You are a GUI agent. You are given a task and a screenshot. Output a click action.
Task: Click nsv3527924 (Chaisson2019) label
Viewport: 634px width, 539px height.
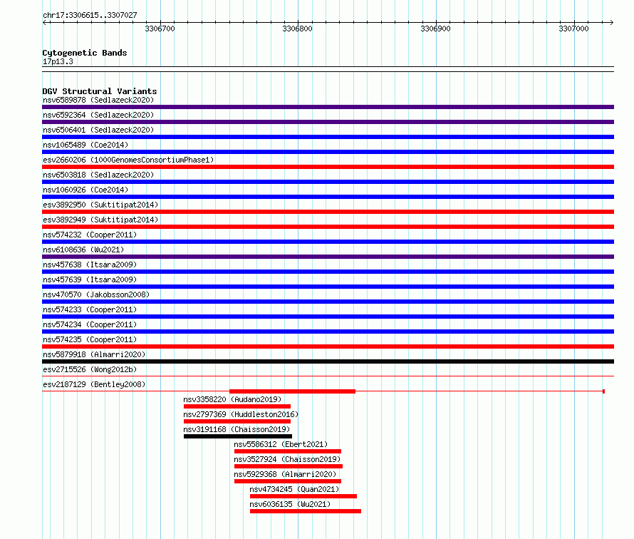coord(287,459)
